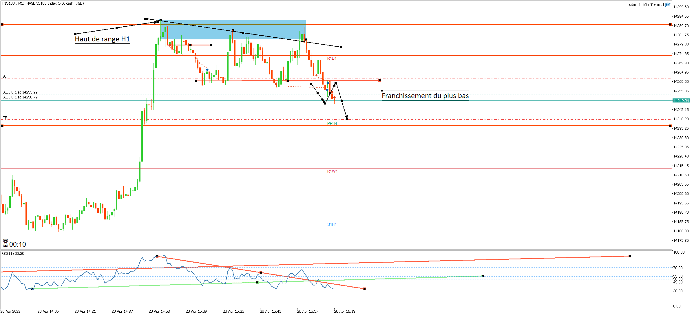Viewport: 694px width, 315px height.
Task: Select right end handle of green RSI trendline
Action: point(483,276)
